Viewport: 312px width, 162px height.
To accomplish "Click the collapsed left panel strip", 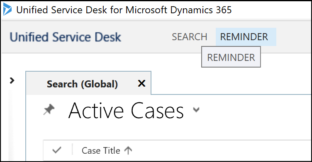I will [10, 125].
